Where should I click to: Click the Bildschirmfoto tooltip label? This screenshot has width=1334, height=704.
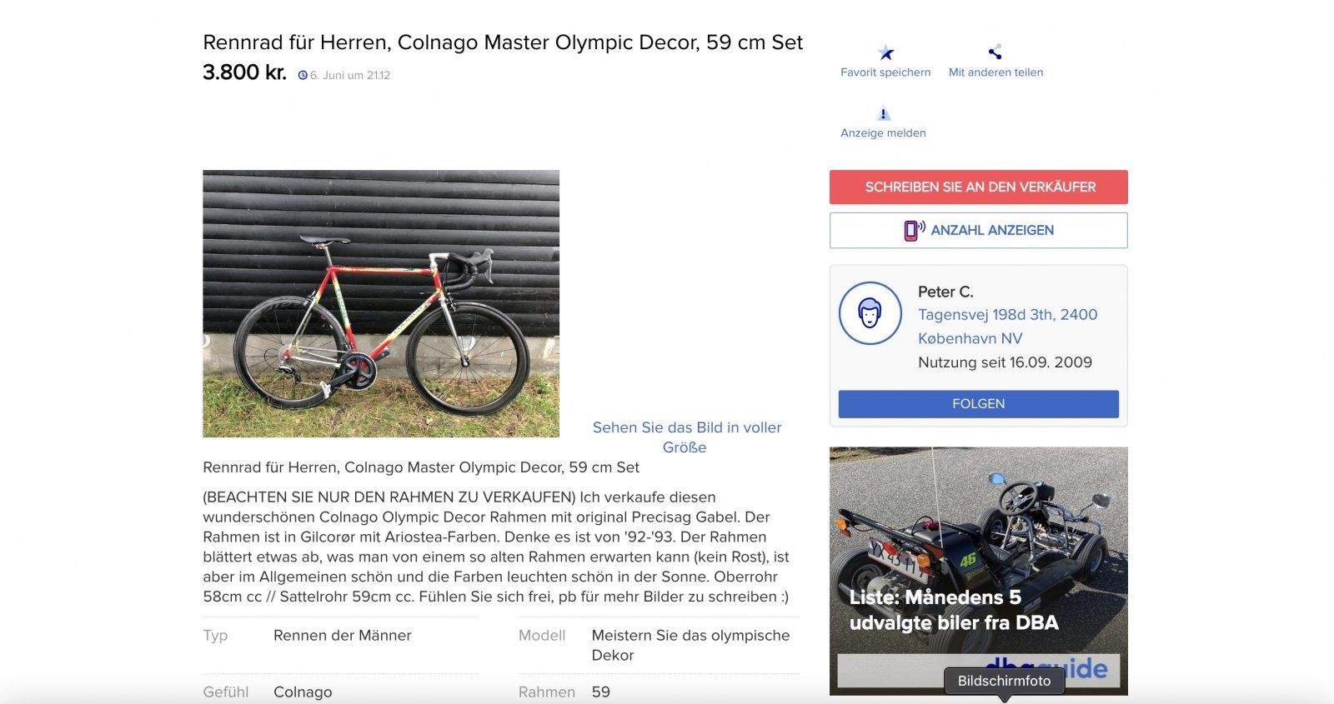(x=1004, y=681)
